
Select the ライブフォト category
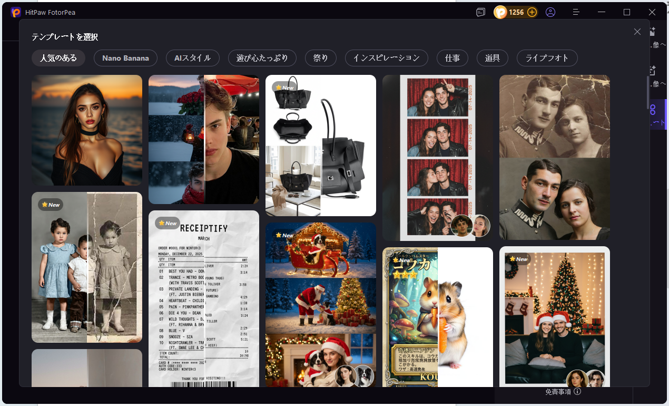547,58
